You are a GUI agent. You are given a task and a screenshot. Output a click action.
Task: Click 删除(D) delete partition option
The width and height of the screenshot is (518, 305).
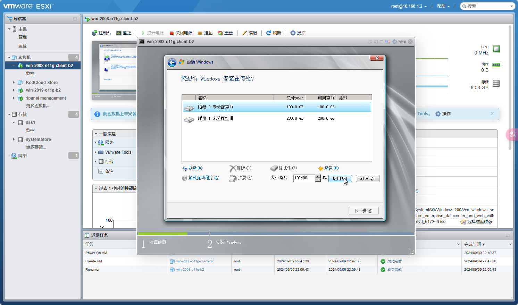pos(240,168)
